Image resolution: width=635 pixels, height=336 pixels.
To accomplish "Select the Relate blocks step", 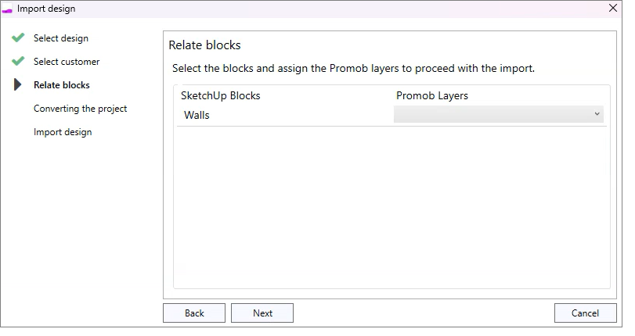I will pos(62,85).
